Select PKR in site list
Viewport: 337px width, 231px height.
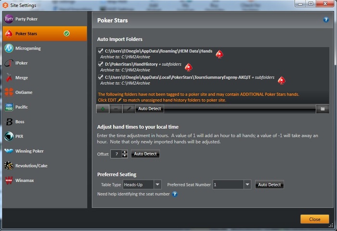[x=45, y=136]
